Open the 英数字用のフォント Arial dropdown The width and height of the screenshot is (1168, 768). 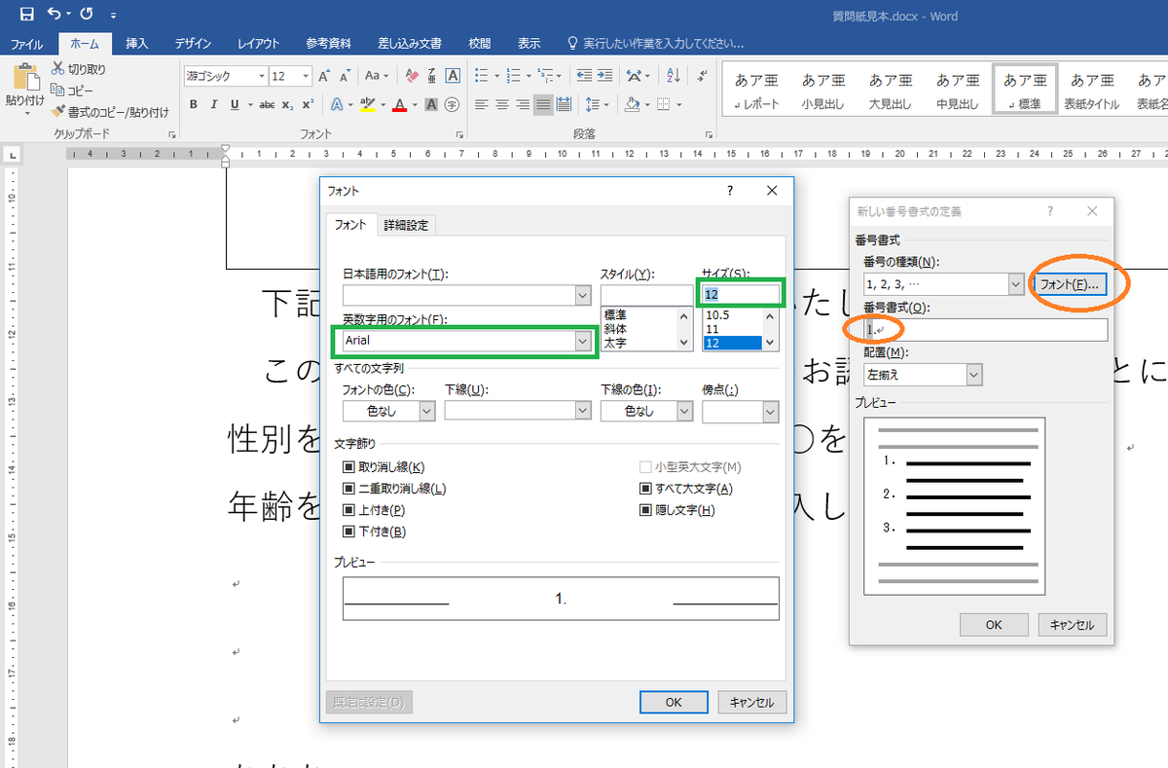click(582, 341)
